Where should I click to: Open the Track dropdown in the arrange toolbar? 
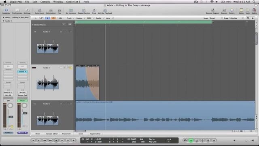(70, 18)
